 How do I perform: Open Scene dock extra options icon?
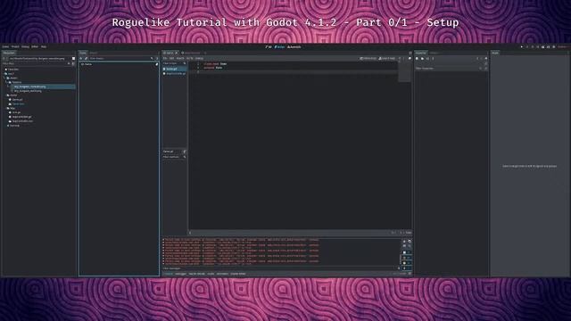[157, 58]
